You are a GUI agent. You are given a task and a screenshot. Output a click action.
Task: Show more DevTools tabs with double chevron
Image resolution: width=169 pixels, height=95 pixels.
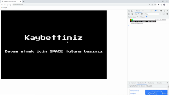(x=143, y=11)
